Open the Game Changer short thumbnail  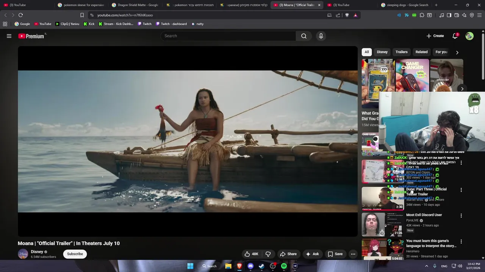click(x=412, y=75)
